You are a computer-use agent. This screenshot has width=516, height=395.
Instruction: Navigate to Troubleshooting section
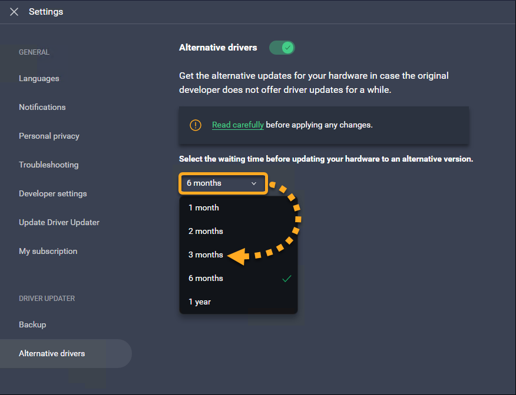pyautogui.click(x=48, y=165)
